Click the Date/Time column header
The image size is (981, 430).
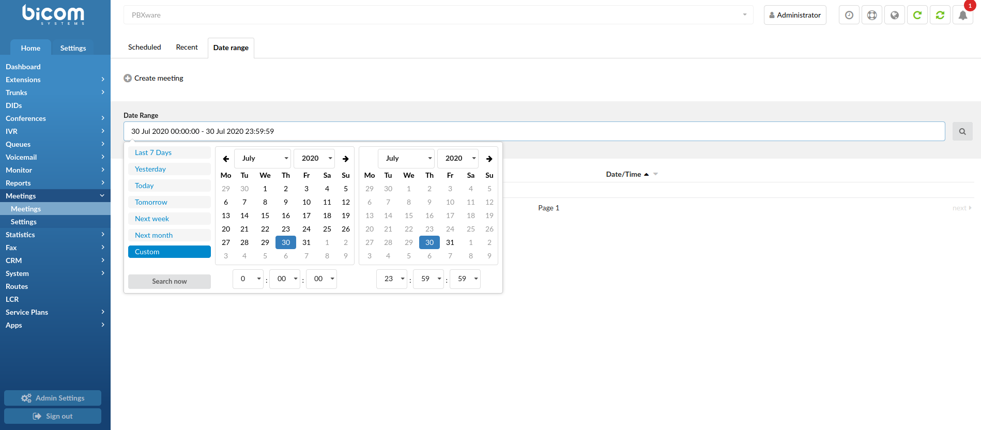(x=623, y=174)
